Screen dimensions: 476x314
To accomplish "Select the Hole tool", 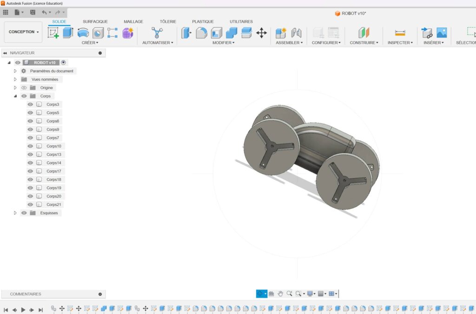I will pyautogui.click(x=98, y=33).
